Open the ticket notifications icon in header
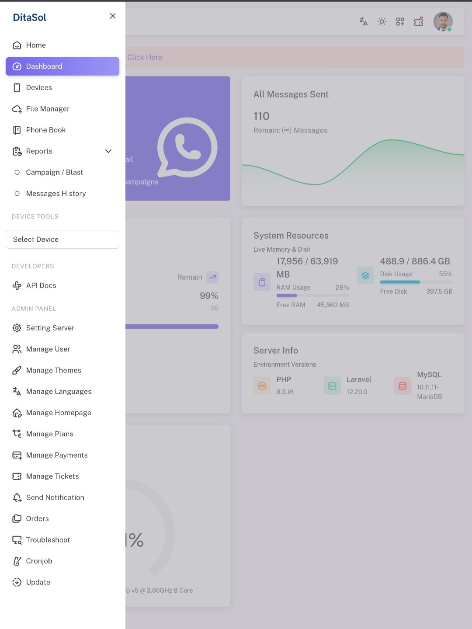Viewport: 472px width, 629px height. tap(418, 21)
